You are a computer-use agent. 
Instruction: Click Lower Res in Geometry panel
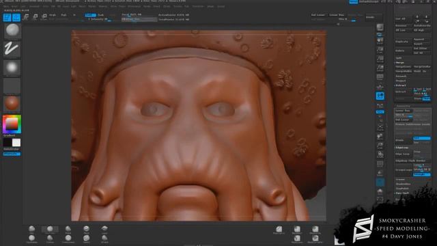[404, 111]
